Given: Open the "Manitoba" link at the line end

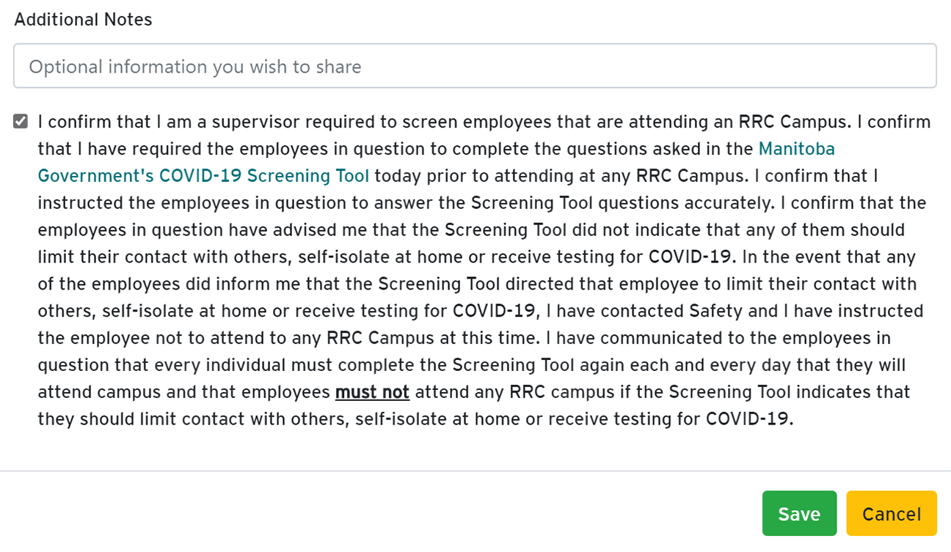Looking at the screenshot, I should pos(796,149).
